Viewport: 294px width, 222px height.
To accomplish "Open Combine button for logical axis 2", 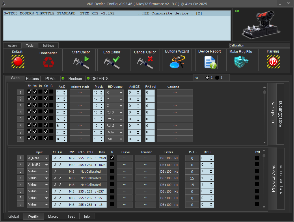I will pyautogui.click(x=175, y=99).
